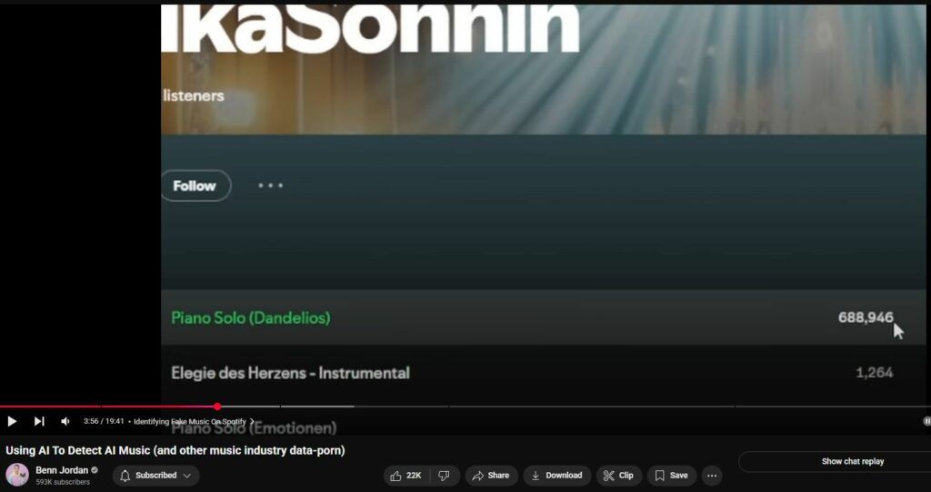Select Piano Solo (Dandelios) track

tap(251, 318)
